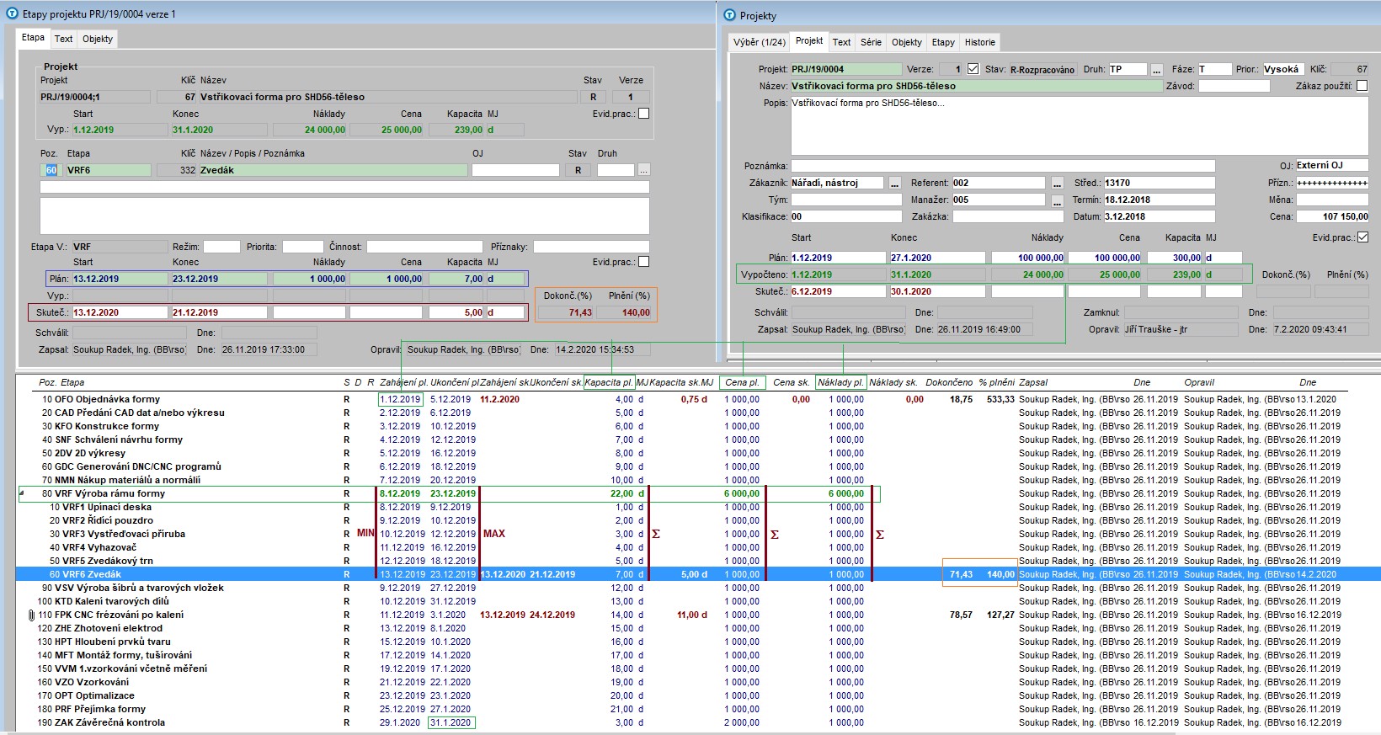Open the Zákazník lookup button

894,183
